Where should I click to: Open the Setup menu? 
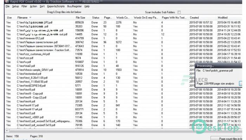[x=15, y=6]
